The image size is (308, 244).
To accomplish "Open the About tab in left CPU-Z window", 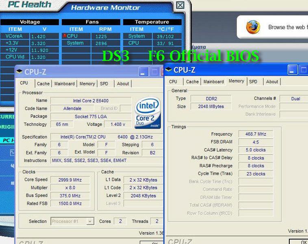I will [123, 84].
